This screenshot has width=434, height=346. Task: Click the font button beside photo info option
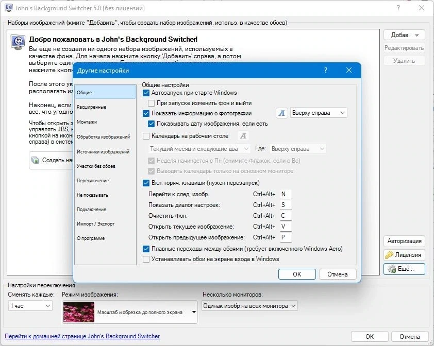pos(281,113)
